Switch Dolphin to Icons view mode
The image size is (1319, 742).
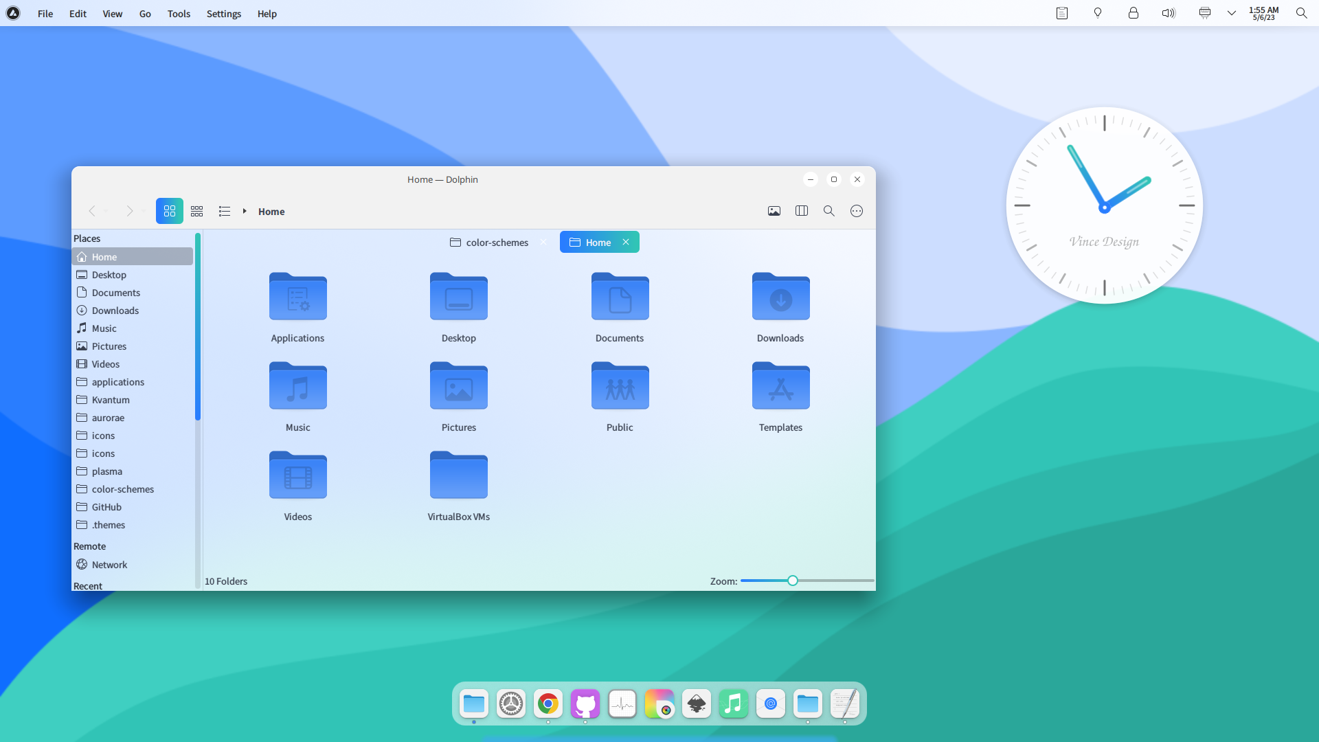point(170,211)
